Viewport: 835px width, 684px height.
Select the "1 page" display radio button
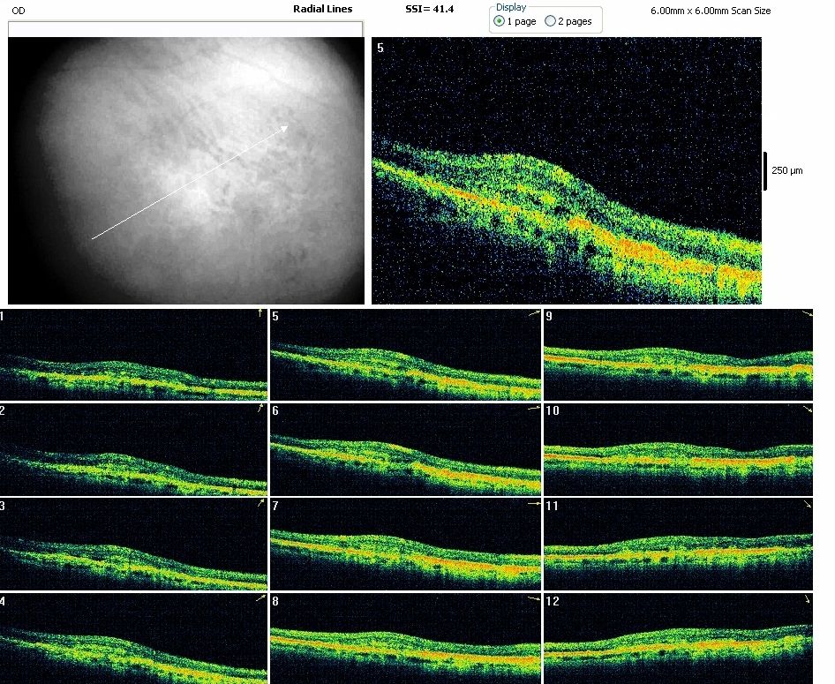click(x=500, y=21)
